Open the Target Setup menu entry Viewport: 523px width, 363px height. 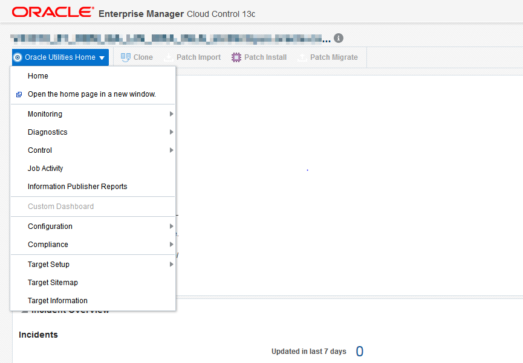point(93,265)
